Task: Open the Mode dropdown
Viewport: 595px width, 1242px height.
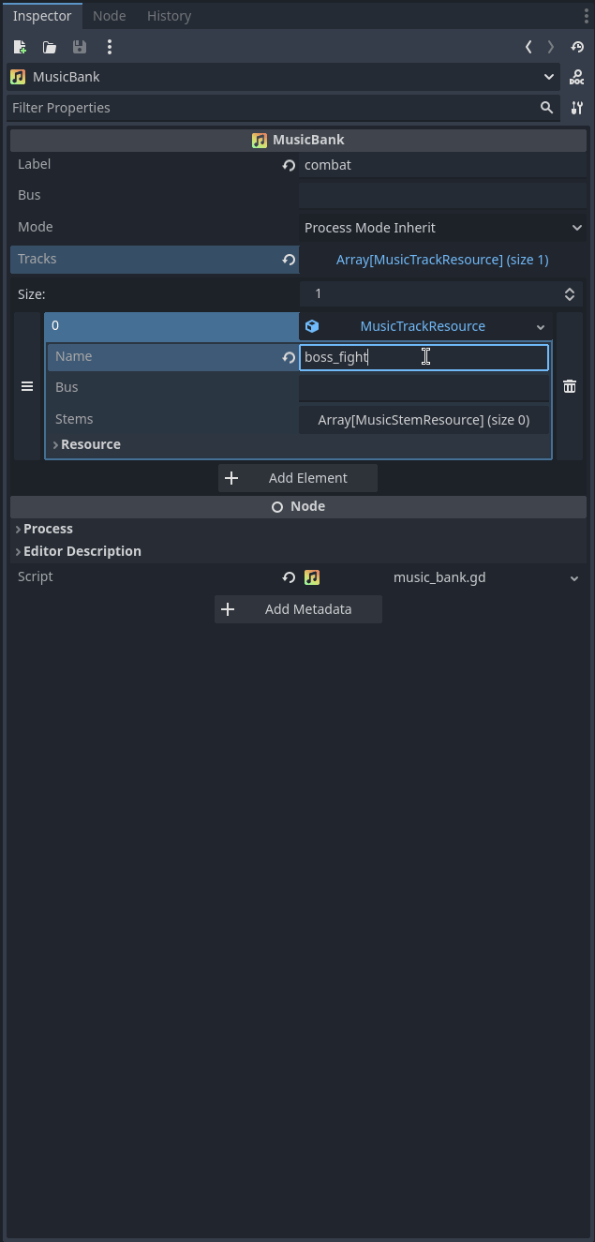Action: (x=442, y=227)
